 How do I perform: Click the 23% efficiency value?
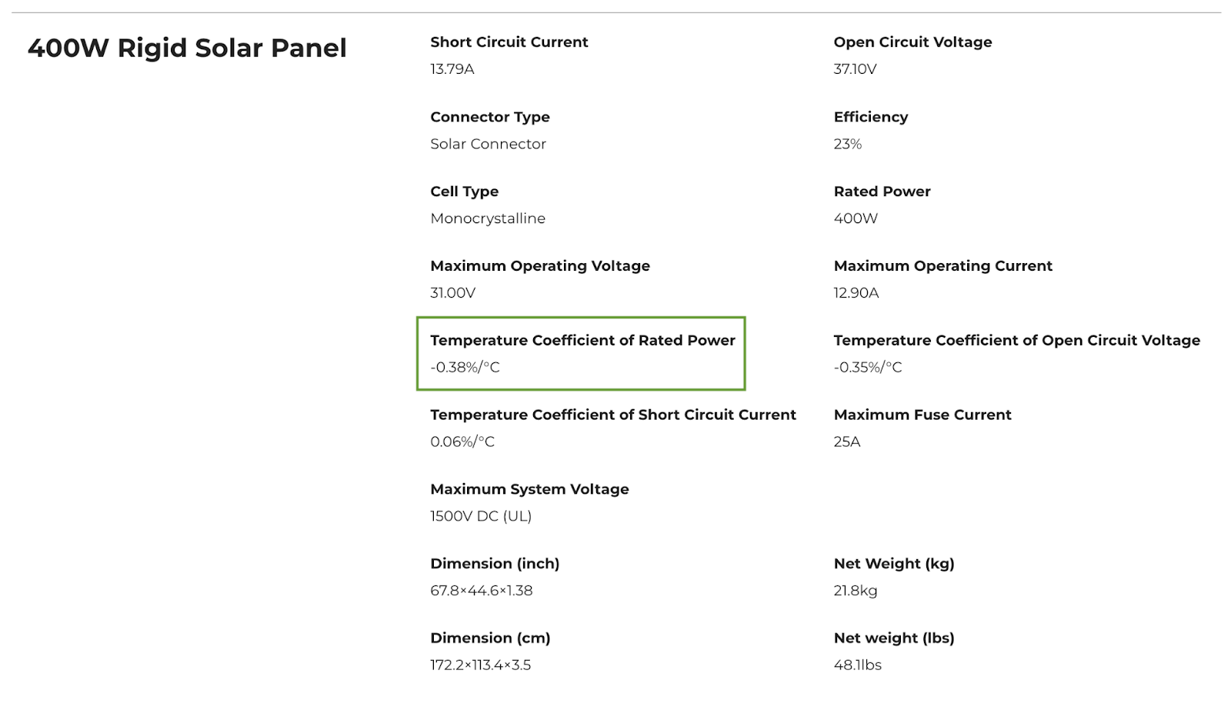tap(847, 144)
